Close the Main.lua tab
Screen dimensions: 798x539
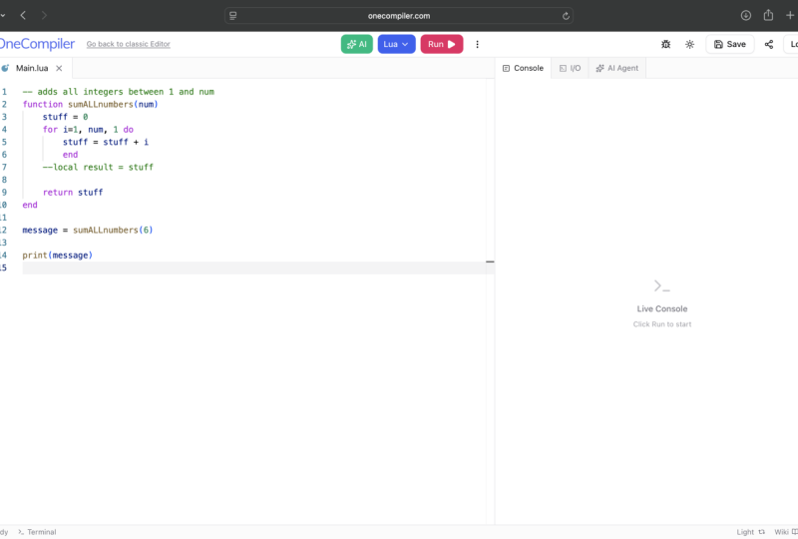click(59, 68)
